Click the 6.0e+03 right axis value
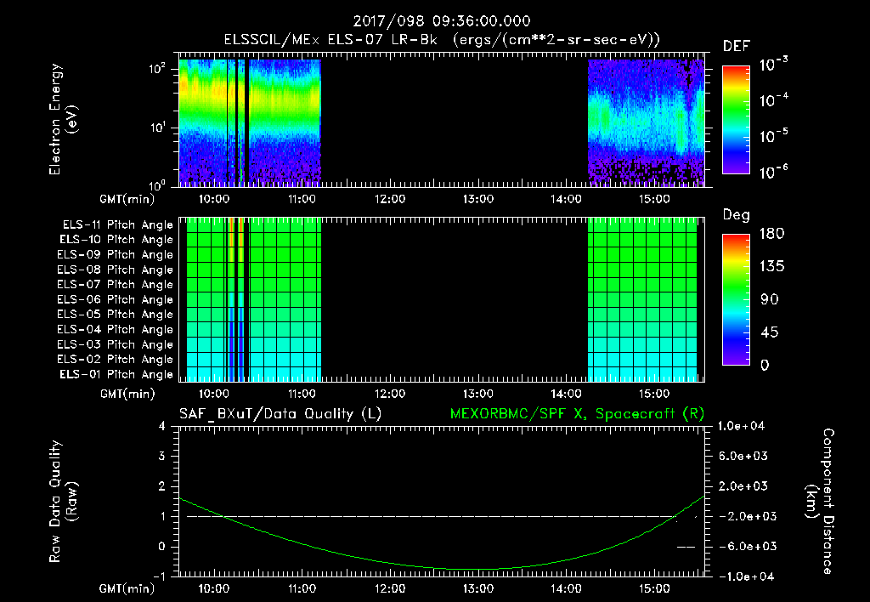870x602 pixels. coord(743,457)
